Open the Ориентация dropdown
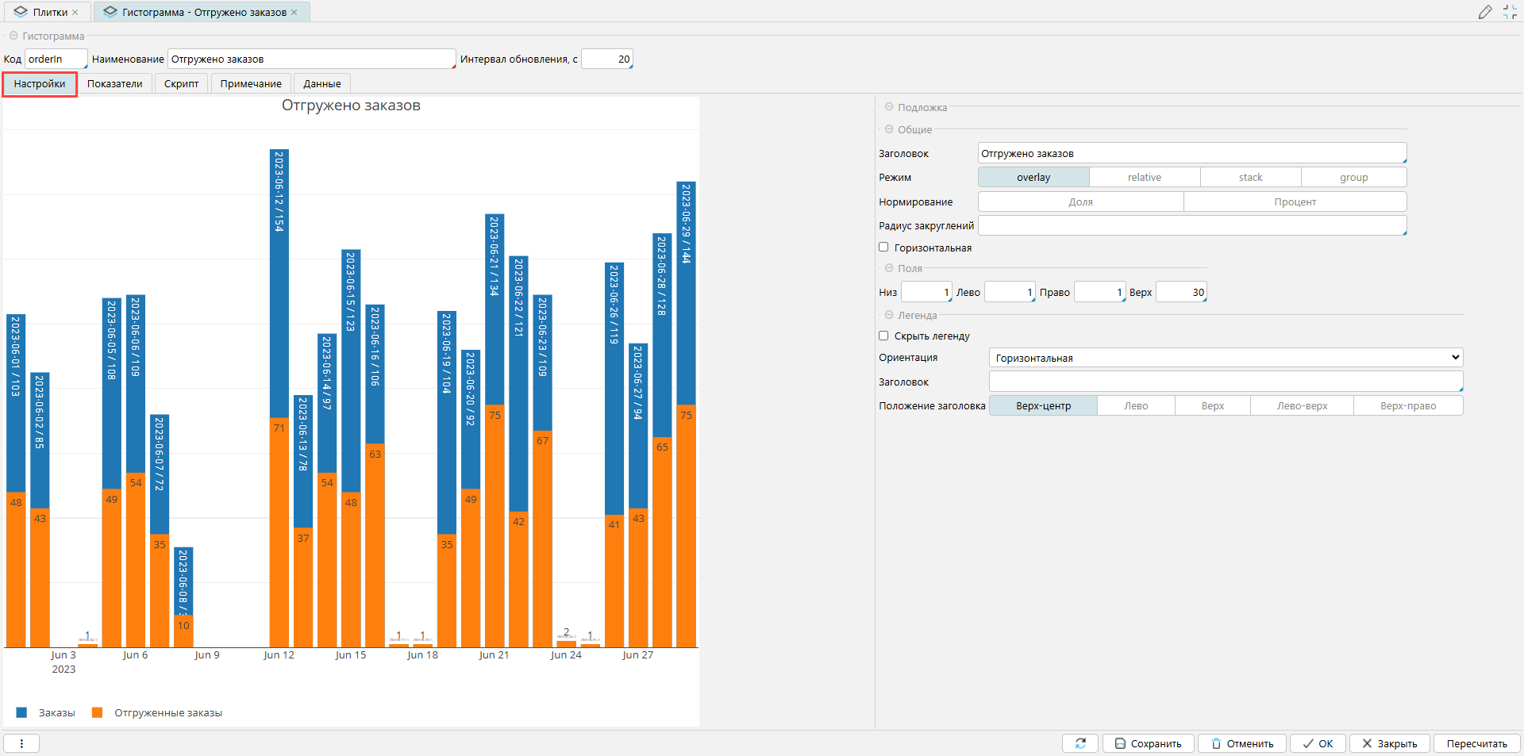Viewport: 1524px width, 756px height. click(1225, 358)
